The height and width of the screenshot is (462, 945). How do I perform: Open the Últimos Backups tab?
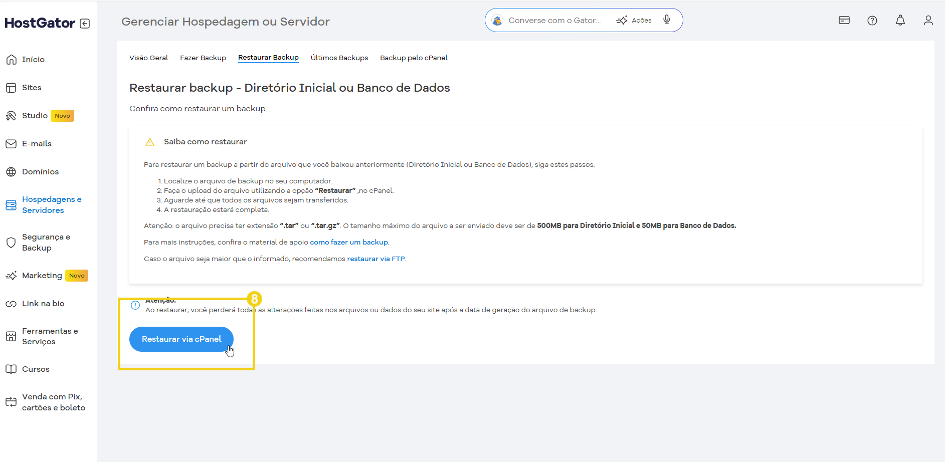pyautogui.click(x=339, y=58)
